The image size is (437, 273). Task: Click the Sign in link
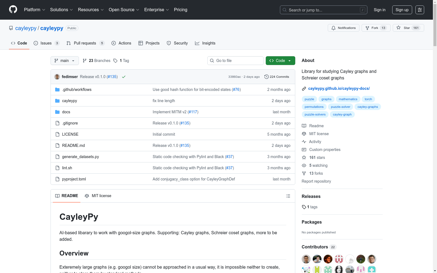[380, 10]
